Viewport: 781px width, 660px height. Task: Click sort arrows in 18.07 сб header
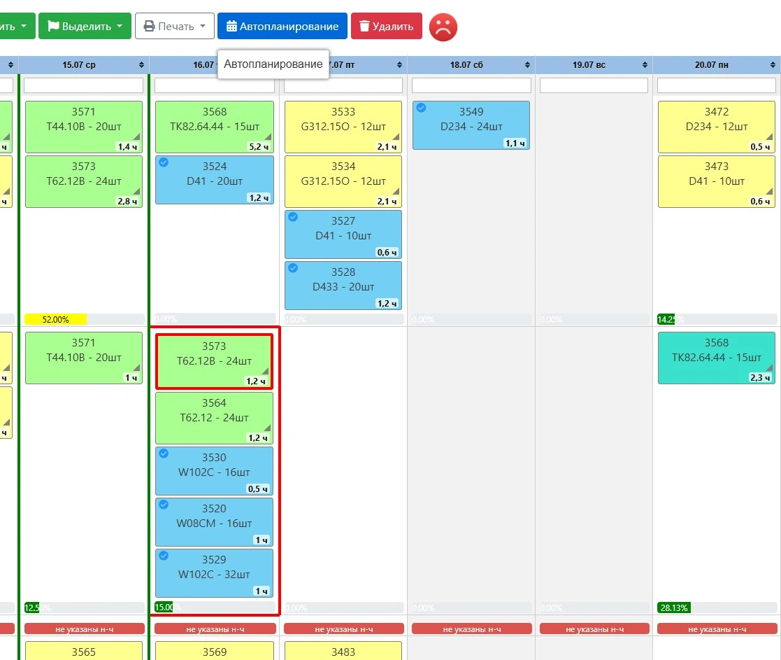[527, 65]
